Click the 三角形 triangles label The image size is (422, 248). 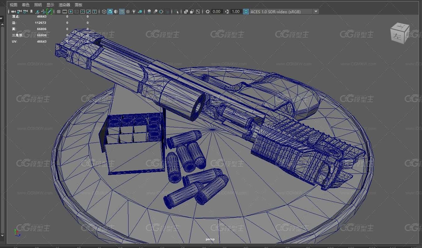coord(17,35)
